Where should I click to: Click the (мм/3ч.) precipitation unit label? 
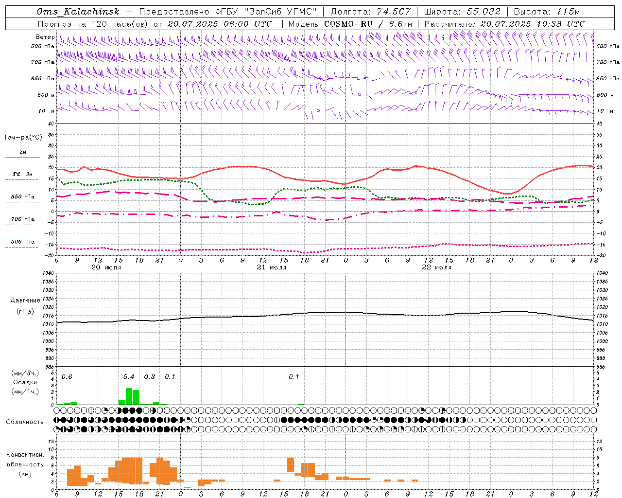click(25, 373)
